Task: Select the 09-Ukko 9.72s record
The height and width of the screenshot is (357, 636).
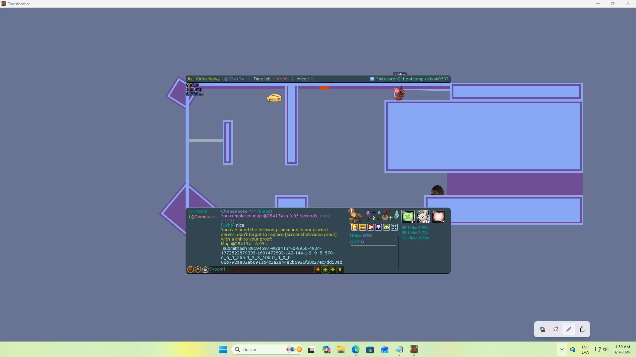Action: click(415, 233)
